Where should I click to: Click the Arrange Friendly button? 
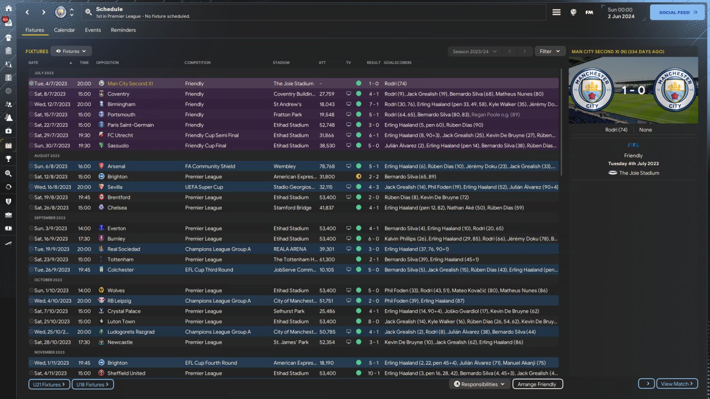tap(537, 384)
